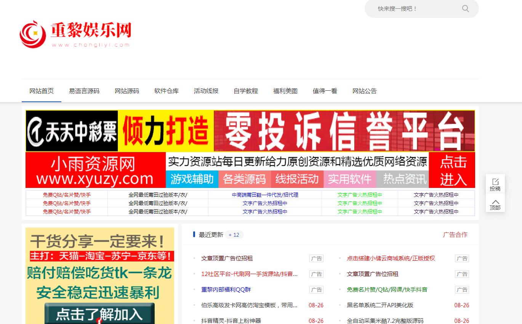The height and width of the screenshot is (324, 522).
Task: Click 广告 tag beside 点击搭建小储云商城系统
Action: pyautogui.click(x=462, y=258)
